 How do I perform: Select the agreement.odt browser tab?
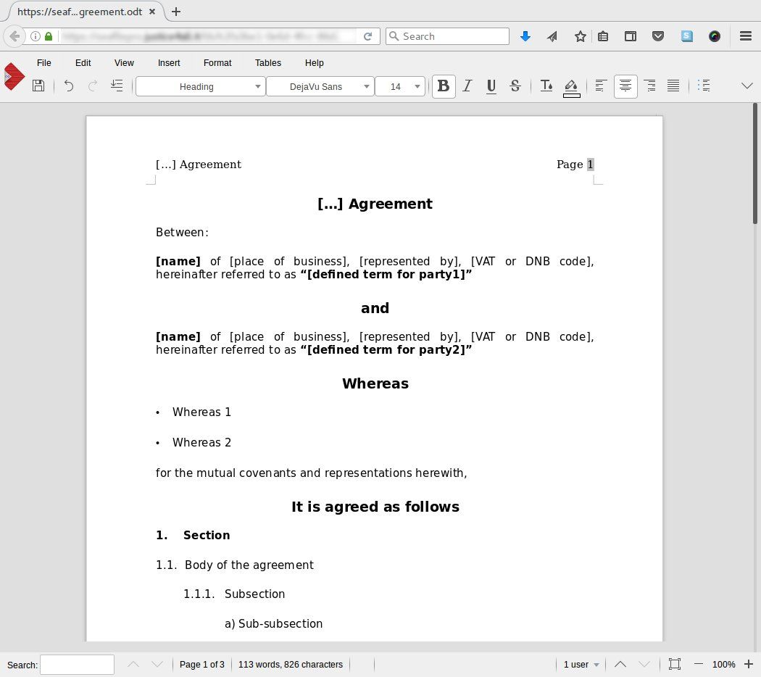80,12
